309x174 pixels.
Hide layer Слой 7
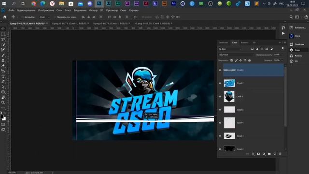[x=220, y=83]
